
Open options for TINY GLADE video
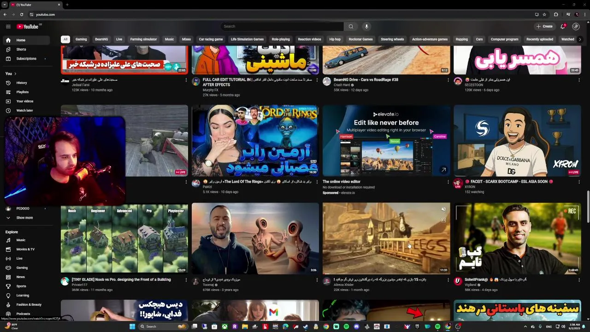(186, 280)
